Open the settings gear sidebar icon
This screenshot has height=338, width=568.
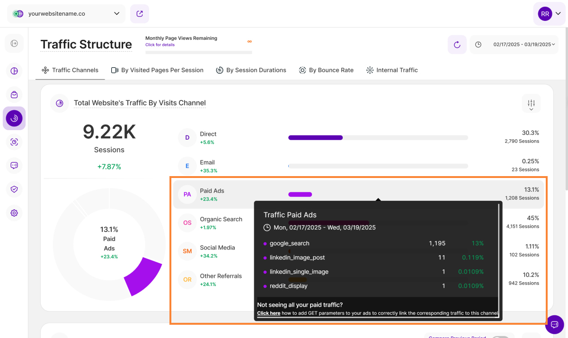pyautogui.click(x=14, y=213)
